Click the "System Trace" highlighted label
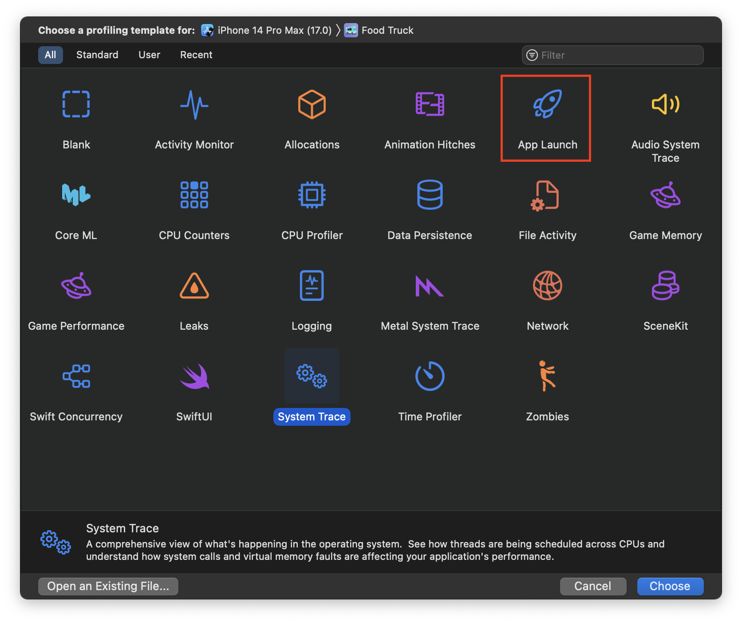This screenshot has height=623, width=742. (312, 417)
